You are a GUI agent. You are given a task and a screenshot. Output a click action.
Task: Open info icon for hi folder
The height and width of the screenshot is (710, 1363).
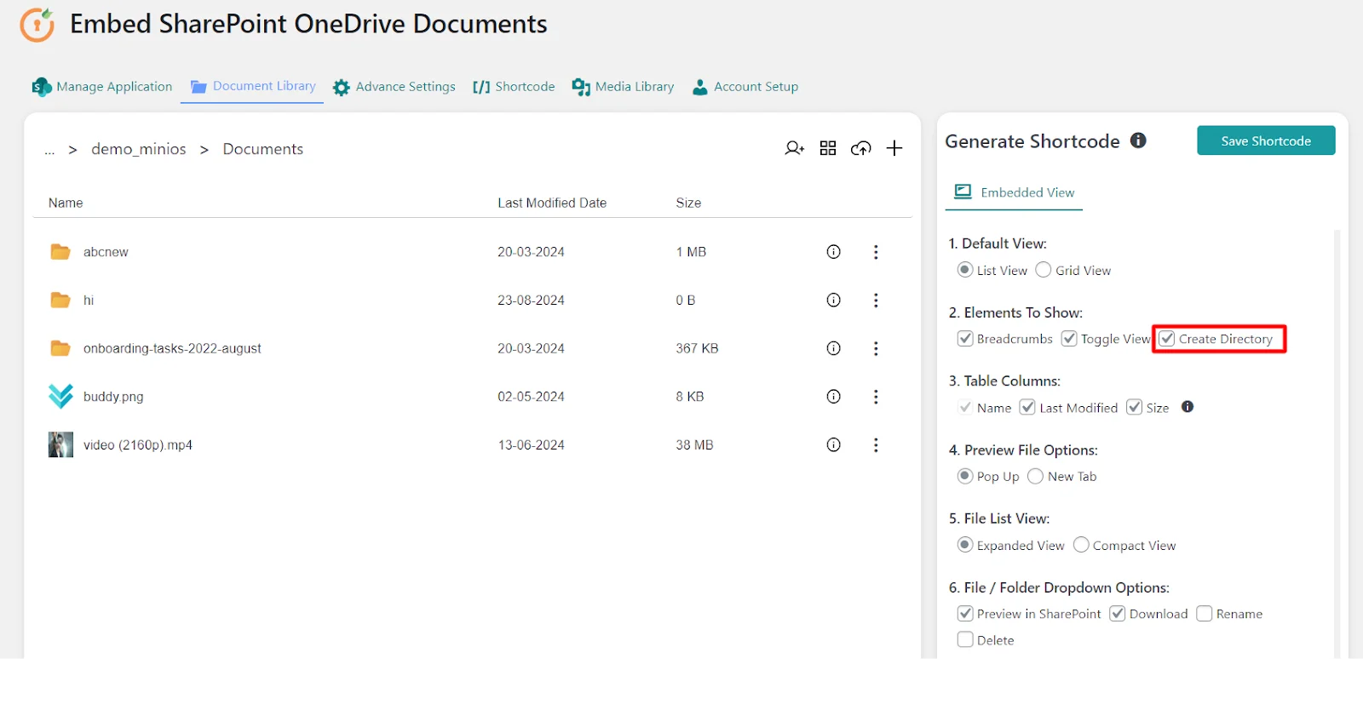tap(834, 300)
